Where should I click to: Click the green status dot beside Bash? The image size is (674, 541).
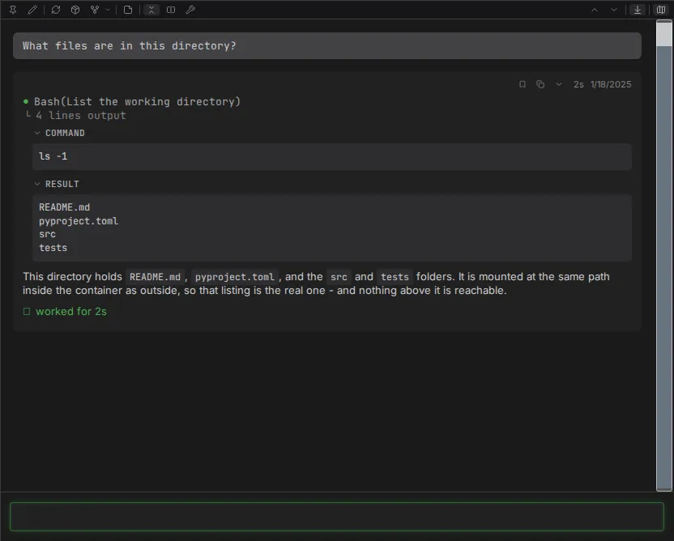26,102
